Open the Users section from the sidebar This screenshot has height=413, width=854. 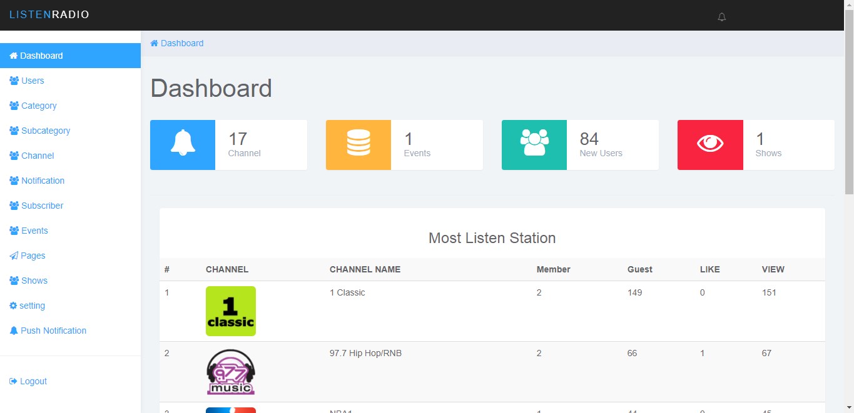click(31, 81)
